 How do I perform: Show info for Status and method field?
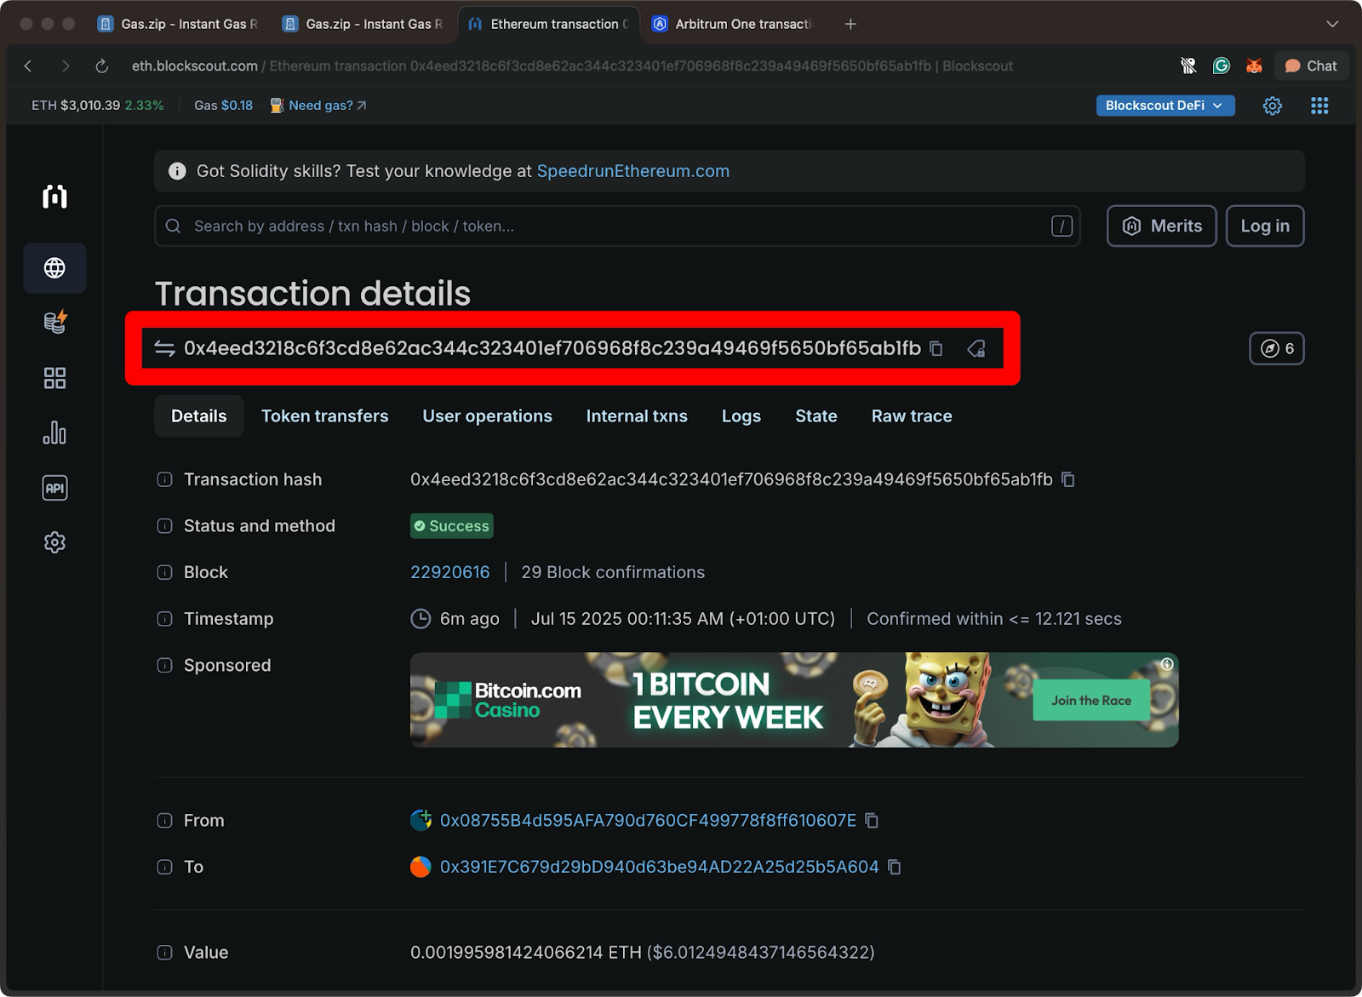tap(165, 526)
